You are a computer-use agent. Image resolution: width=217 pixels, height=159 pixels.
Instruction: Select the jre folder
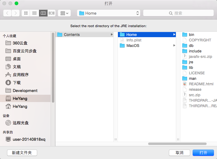tap(199, 62)
